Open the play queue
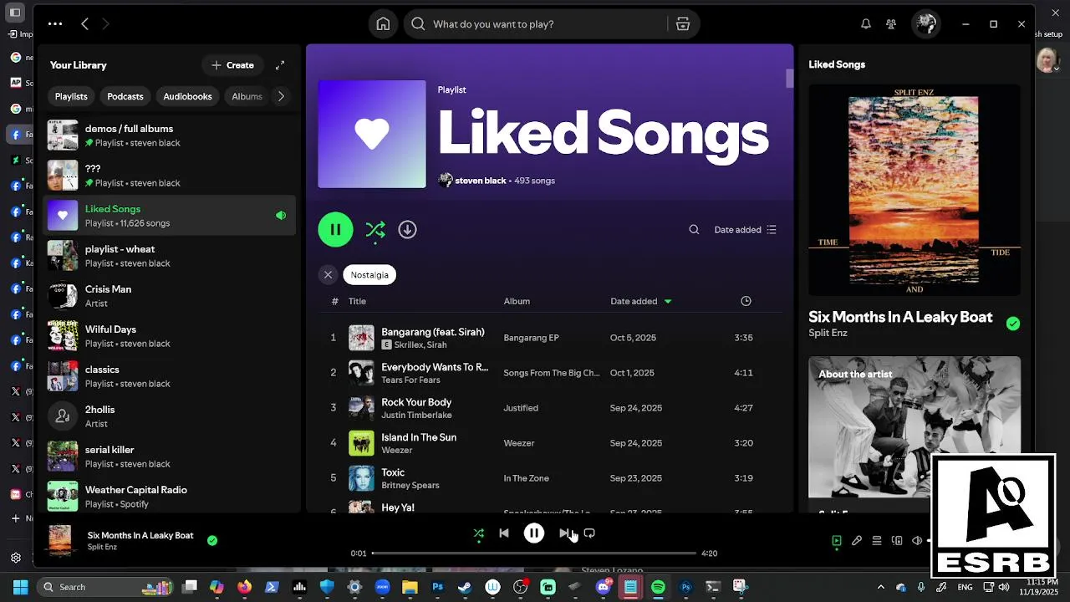Viewport: 1070px width, 602px height. pos(877,541)
